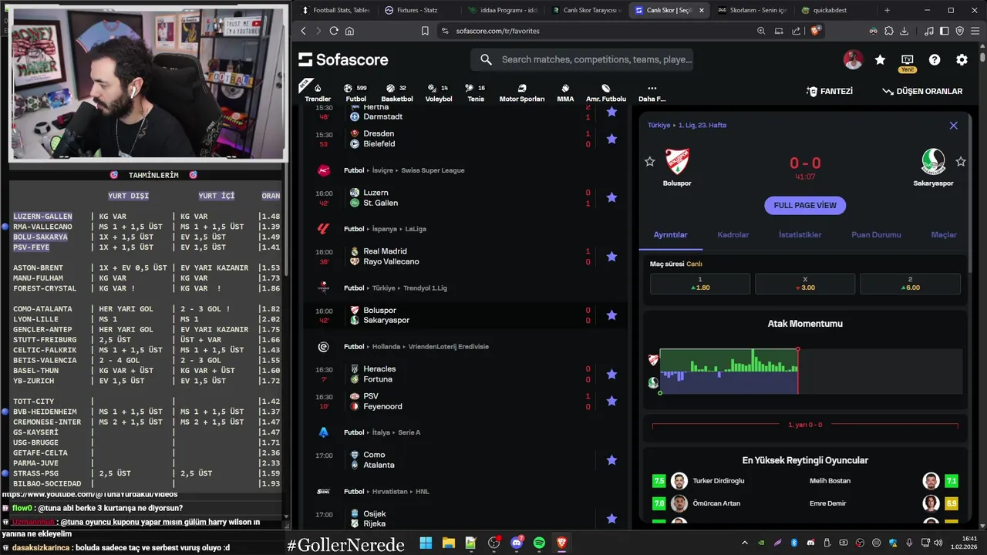
Task: Switch to quickabdest browser tab
Action: (831, 10)
